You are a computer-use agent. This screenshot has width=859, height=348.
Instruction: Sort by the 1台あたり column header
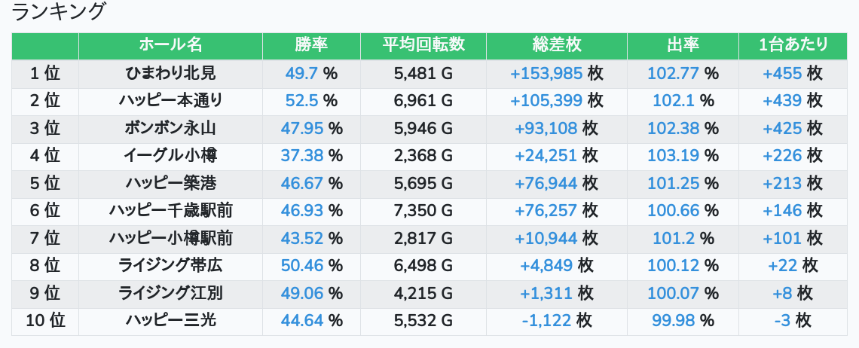tap(793, 45)
